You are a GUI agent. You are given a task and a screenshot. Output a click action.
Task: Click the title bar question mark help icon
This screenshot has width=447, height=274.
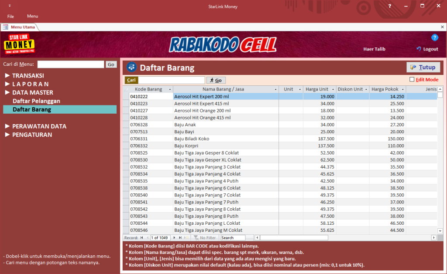[x=389, y=6]
